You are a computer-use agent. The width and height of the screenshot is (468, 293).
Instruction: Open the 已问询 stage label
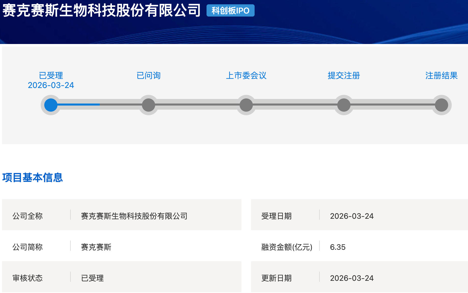coord(149,76)
